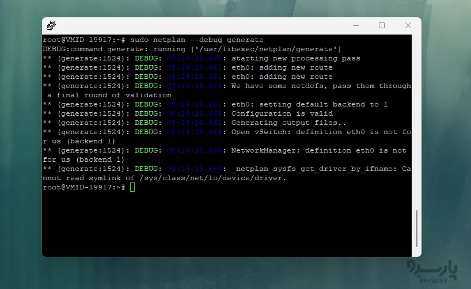Click the green cursor at the prompt
Image resolution: width=471 pixels, height=289 pixels.
pos(132,187)
